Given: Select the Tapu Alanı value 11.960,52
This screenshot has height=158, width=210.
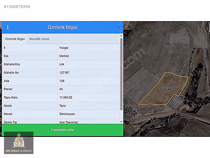Looking at the screenshot, I should coord(66,97).
